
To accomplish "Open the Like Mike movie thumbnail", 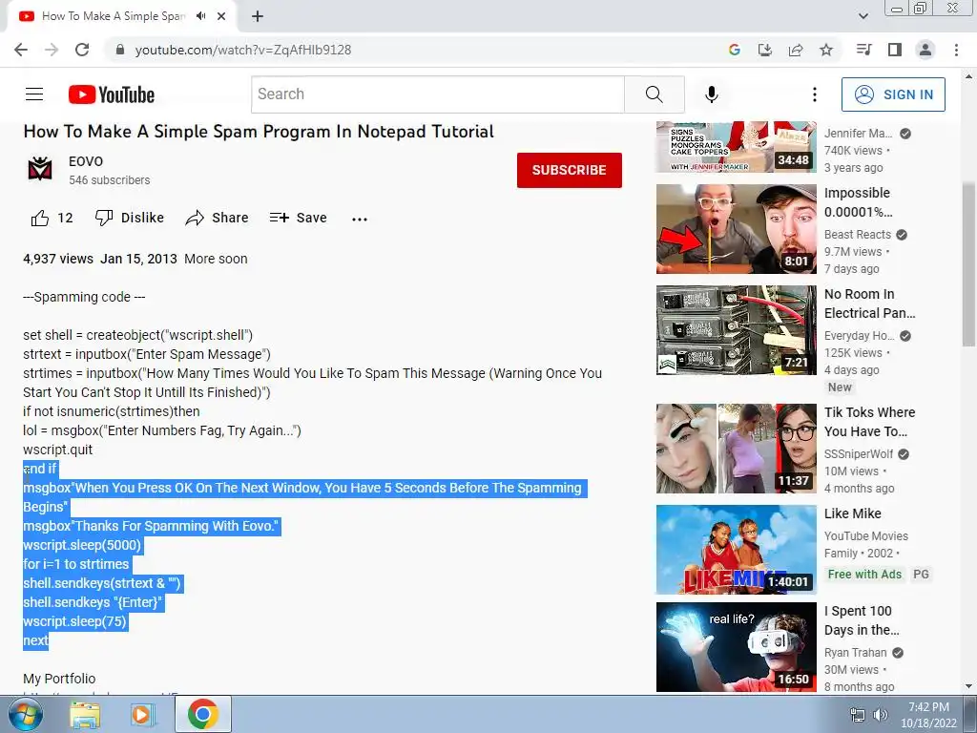I will [736, 550].
